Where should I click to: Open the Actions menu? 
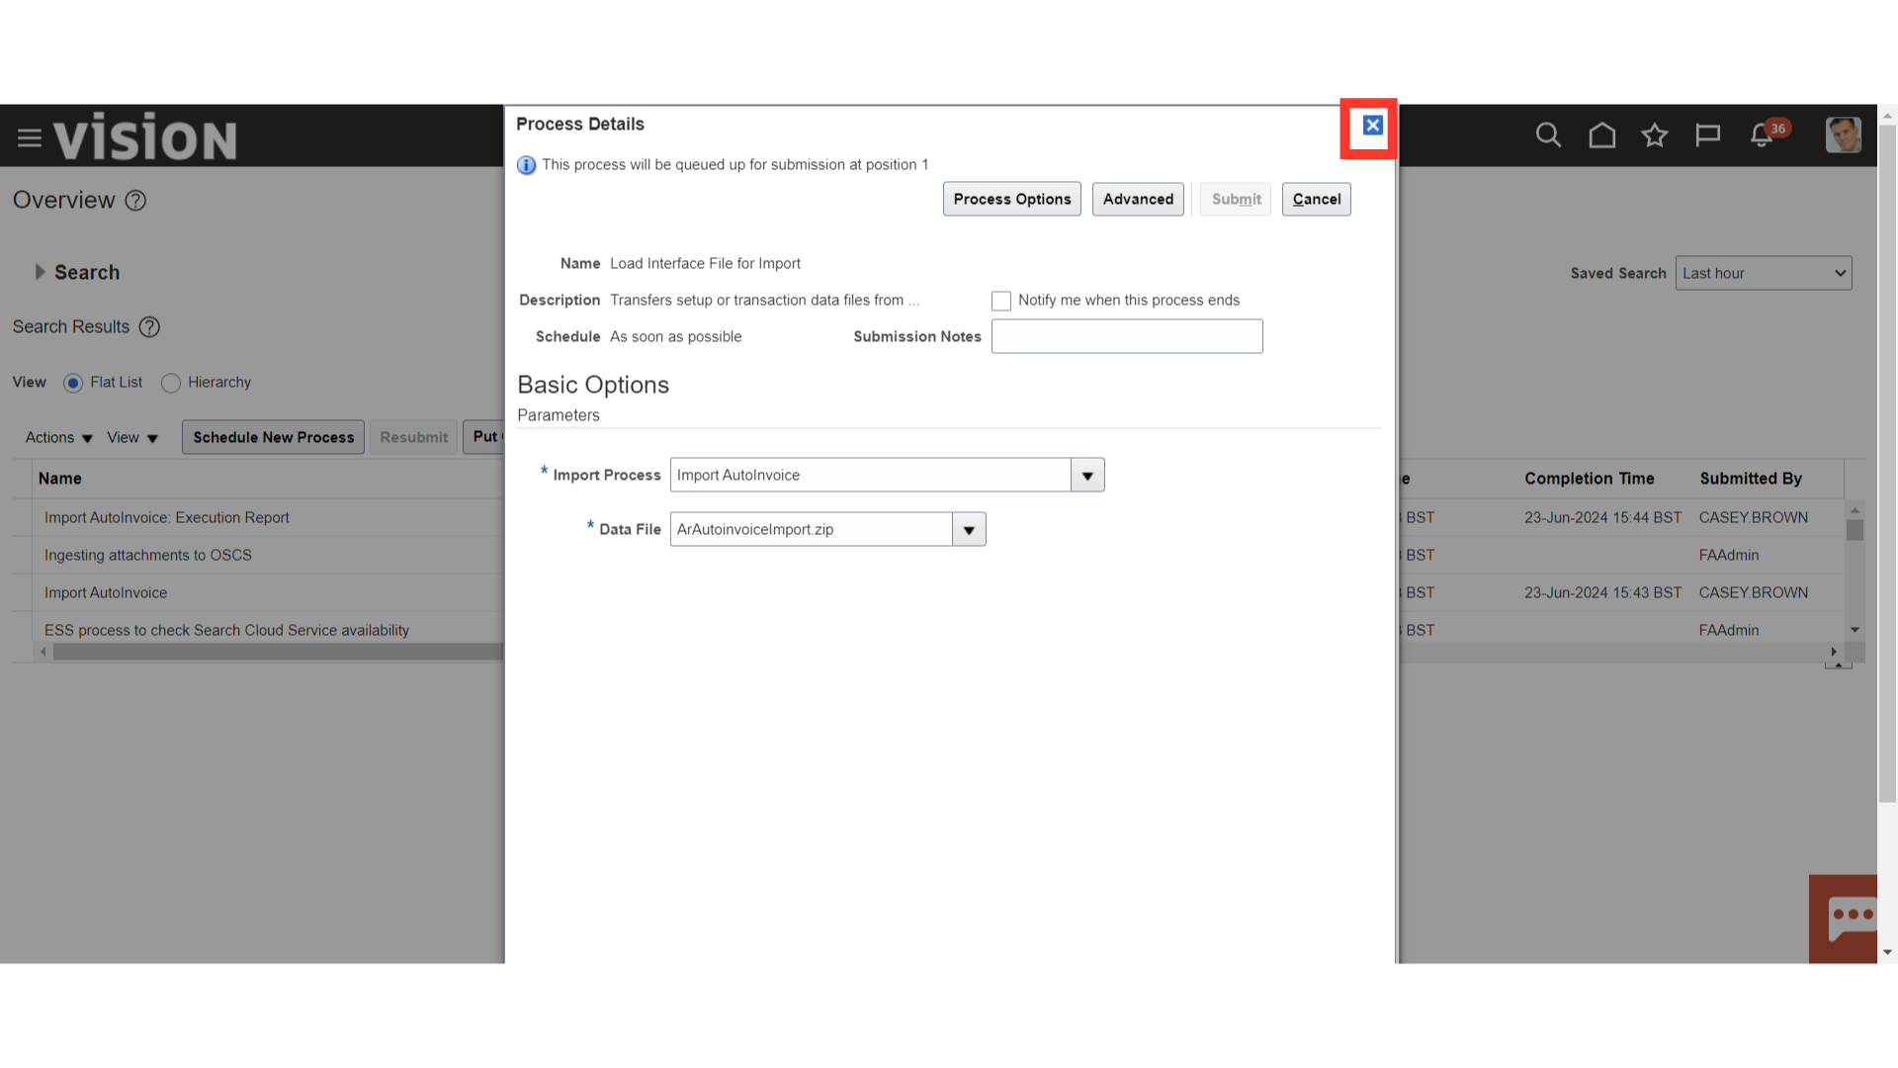tap(59, 437)
